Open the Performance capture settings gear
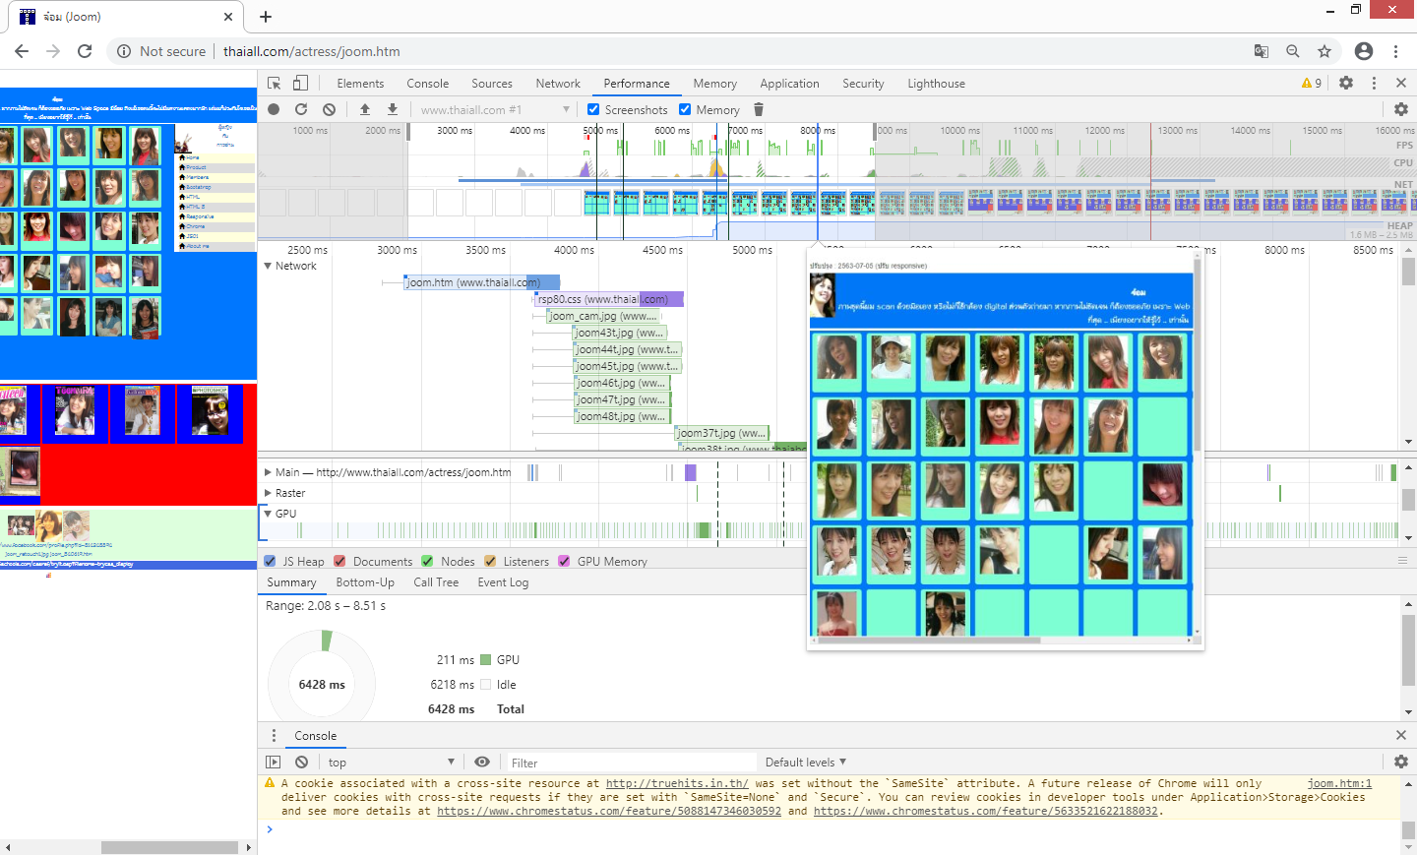The height and width of the screenshot is (855, 1417). [x=1400, y=109]
